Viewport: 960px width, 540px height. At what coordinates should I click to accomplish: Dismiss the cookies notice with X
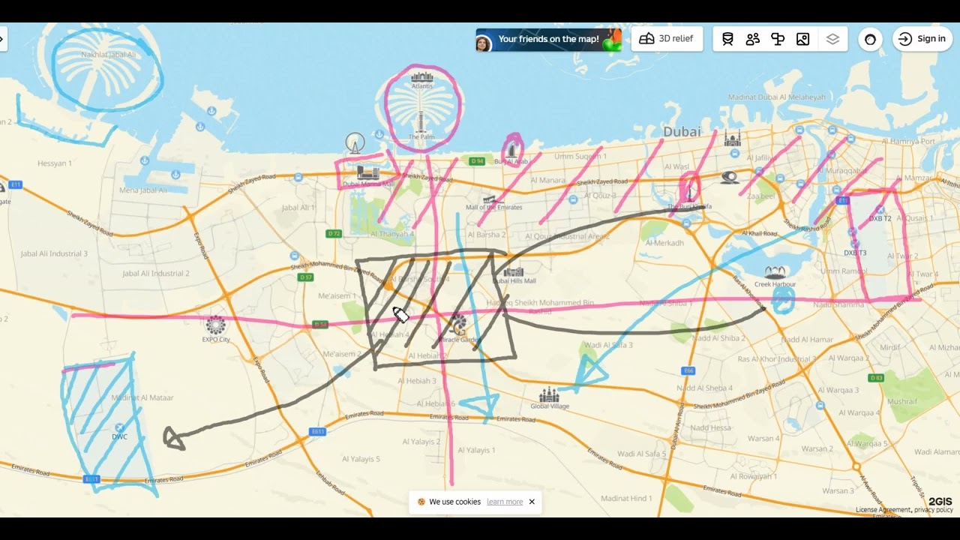[532, 502]
